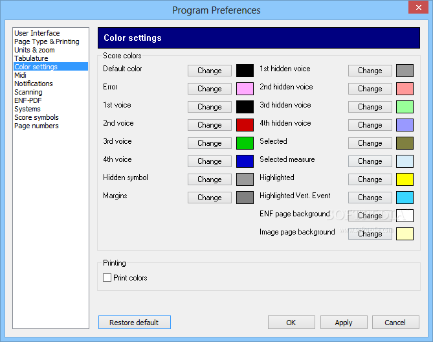The height and width of the screenshot is (342, 433).
Task: Change the 2nd voice color
Action: click(210, 125)
